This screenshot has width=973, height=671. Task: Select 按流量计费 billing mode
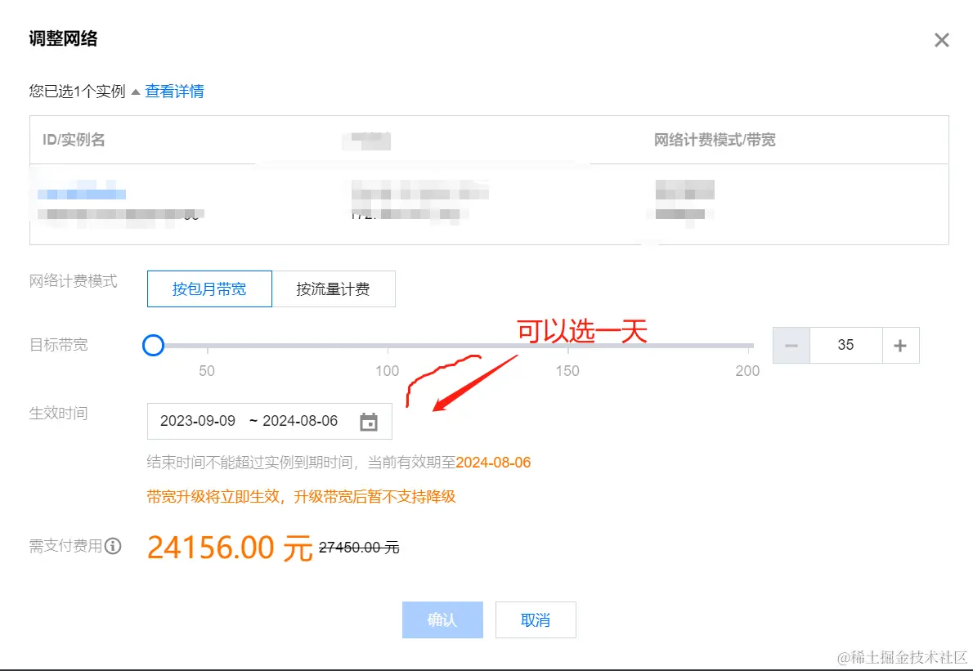point(334,289)
